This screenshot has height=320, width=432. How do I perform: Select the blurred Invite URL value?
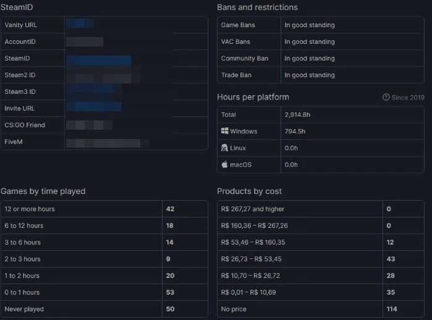[x=94, y=107]
